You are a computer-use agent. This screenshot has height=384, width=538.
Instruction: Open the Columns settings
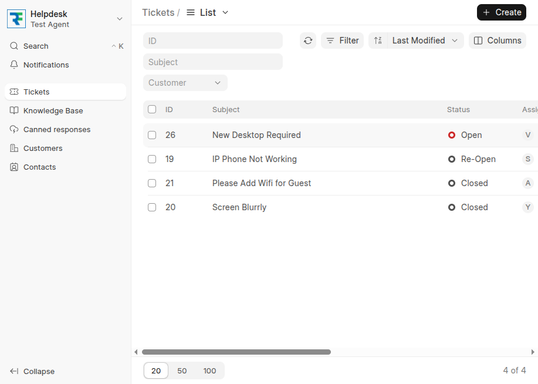497,41
